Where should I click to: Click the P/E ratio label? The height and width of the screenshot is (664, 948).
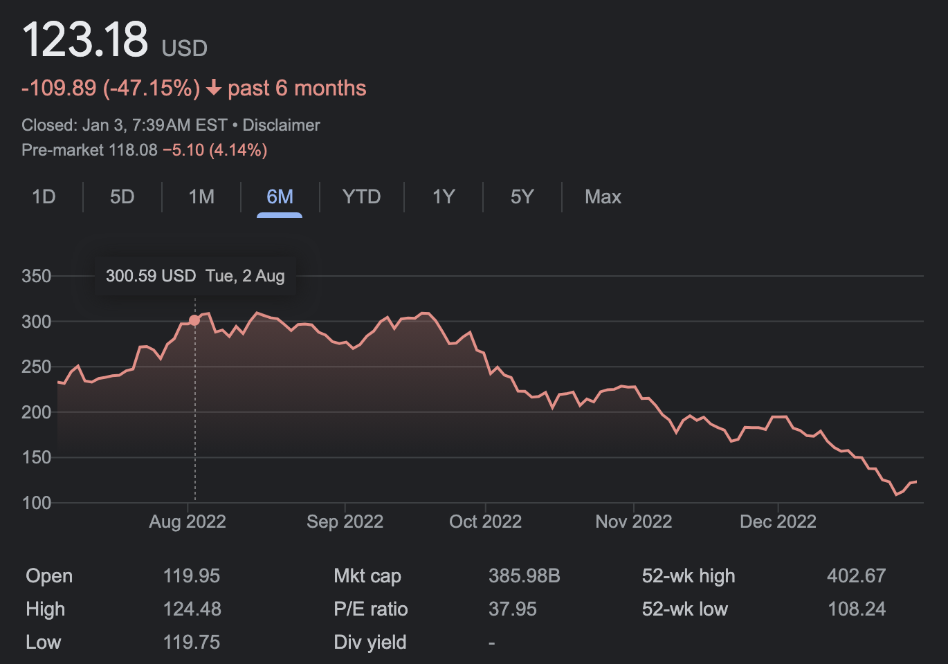pos(371,609)
